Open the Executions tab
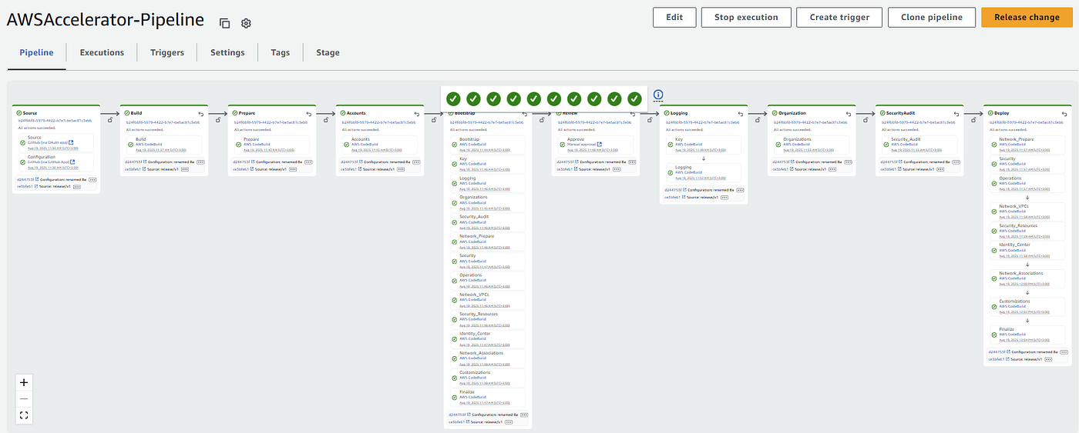 (x=102, y=52)
